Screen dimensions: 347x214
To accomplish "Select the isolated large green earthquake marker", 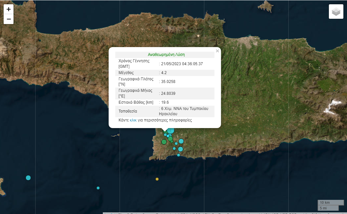I will 164,142.
